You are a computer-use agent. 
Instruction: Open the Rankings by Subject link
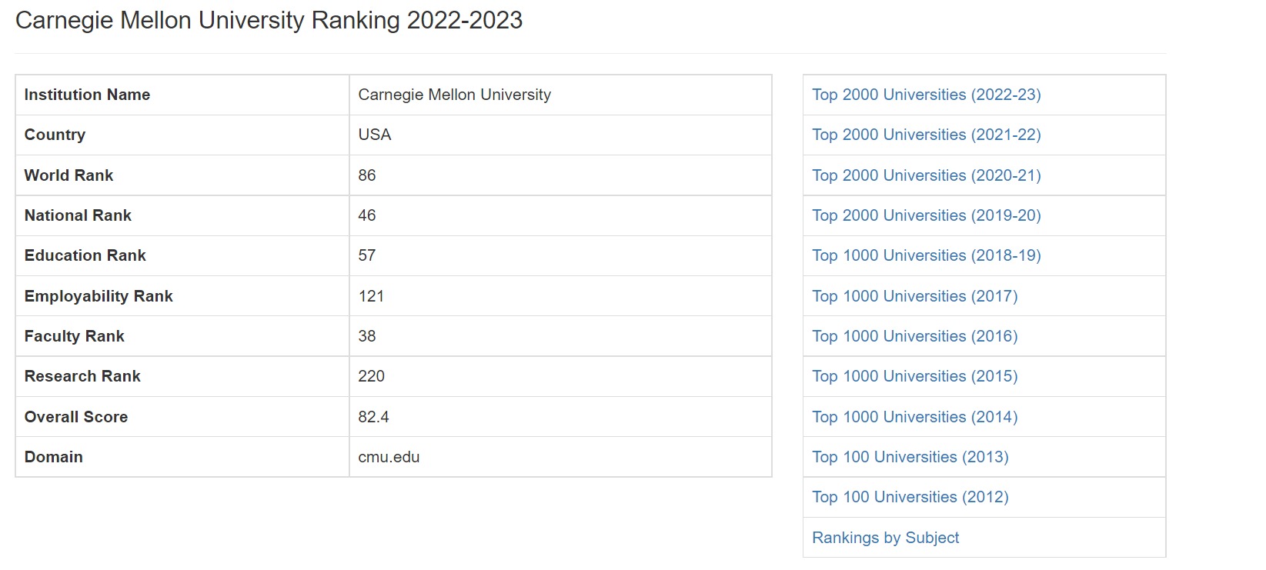pyautogui.click(x=885, y=538)
